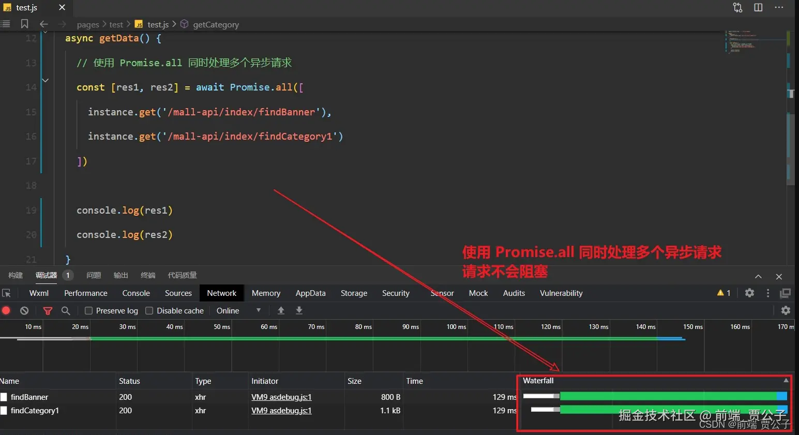Open the 输出 panel tab
Screen dimensions: 799x435
coord(121,275)
